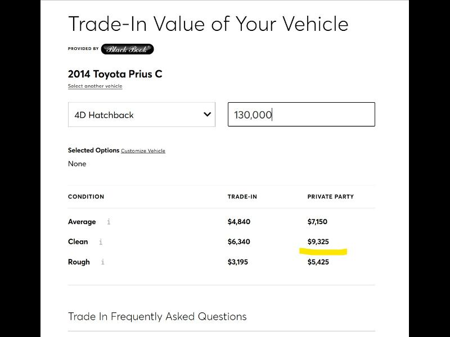This screenshot has height=337, width=450.
Task: Click the Clean trade-in value $6,340
Action: pos(238,242)
